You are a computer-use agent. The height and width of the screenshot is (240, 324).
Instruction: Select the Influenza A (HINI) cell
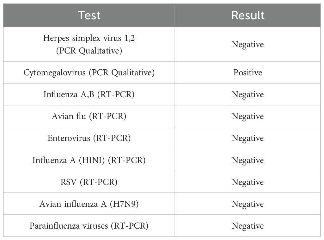(x=89, y=160)
